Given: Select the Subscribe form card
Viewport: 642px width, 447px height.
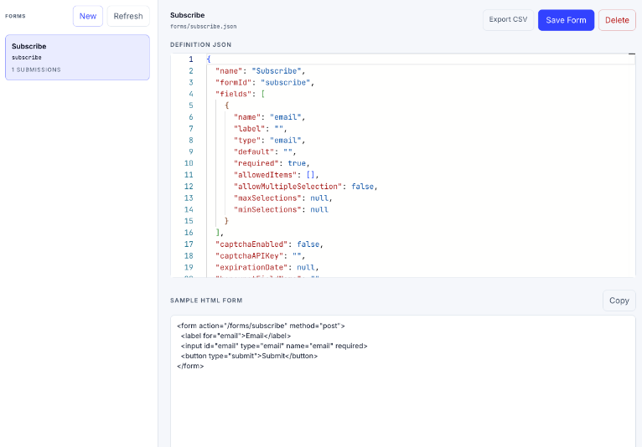Looking at the screenshot, I should [x=77, y=57].
